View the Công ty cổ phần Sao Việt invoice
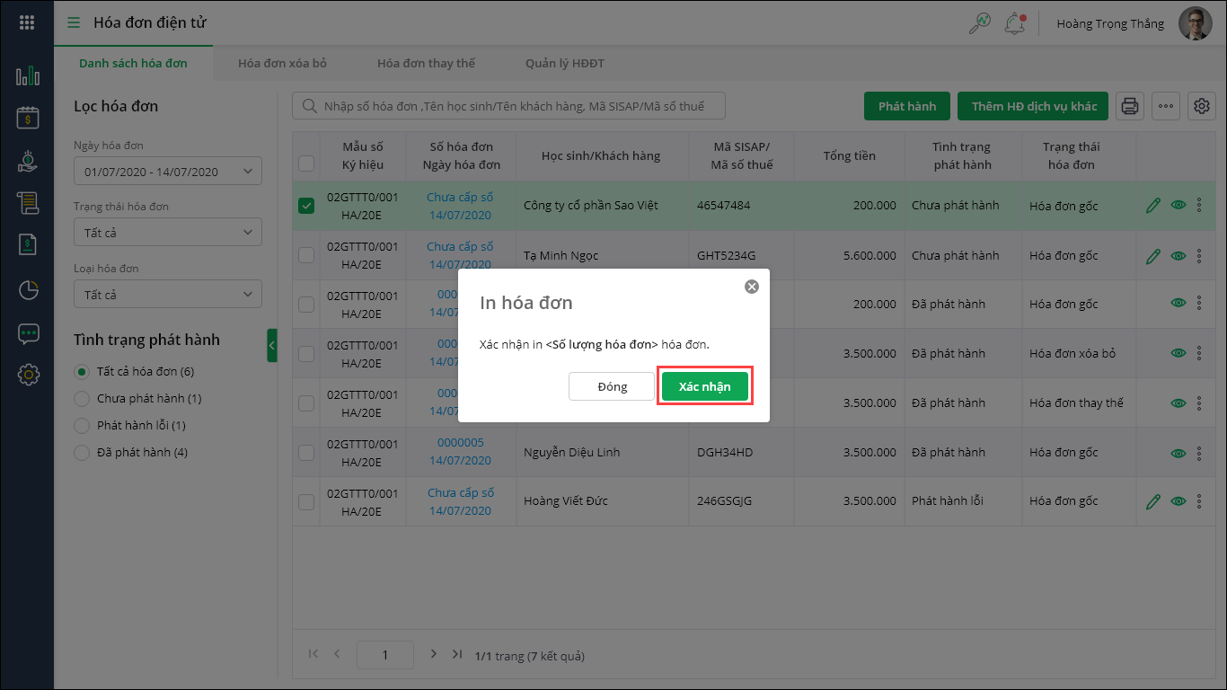Viewport: 1227px width, 690px height. 1178,206
